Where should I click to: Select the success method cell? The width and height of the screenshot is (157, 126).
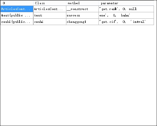[x=82, y=15]
